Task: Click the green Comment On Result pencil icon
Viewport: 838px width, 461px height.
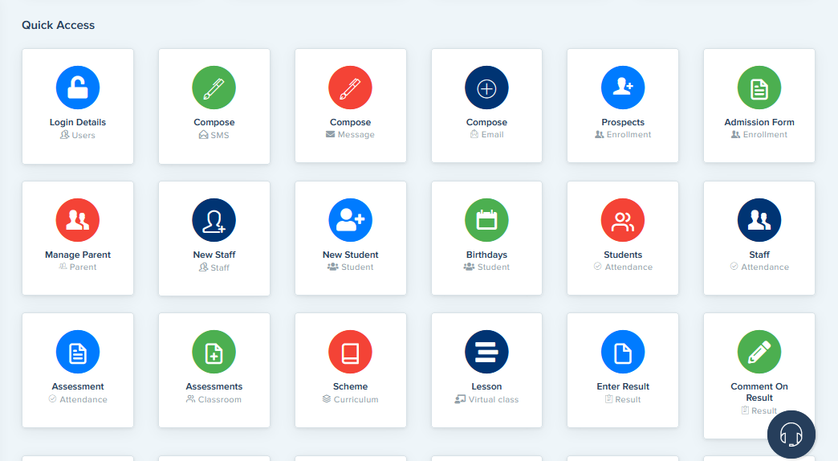Action: click(x=759, y=352)
